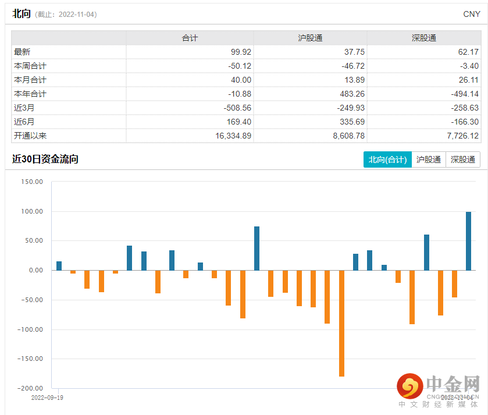Click the 2022-09-19 x-axis date label
Image resolution: width=488 pixels, height=415 pixels.
click(47, 398)
